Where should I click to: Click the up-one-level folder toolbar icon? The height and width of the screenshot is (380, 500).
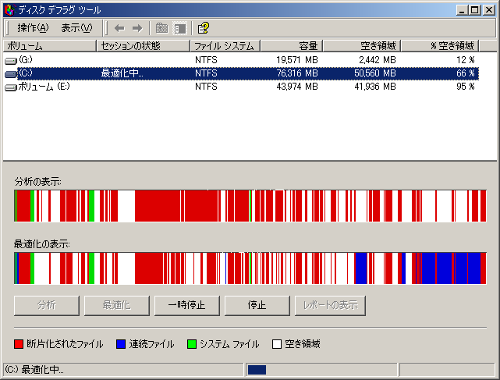tap(162, 28)
